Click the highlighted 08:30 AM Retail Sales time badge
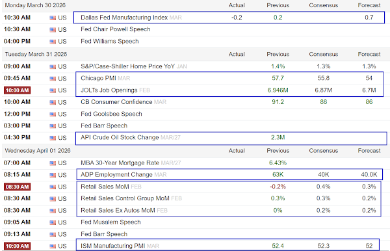390x251 pixels. [17, 187]
